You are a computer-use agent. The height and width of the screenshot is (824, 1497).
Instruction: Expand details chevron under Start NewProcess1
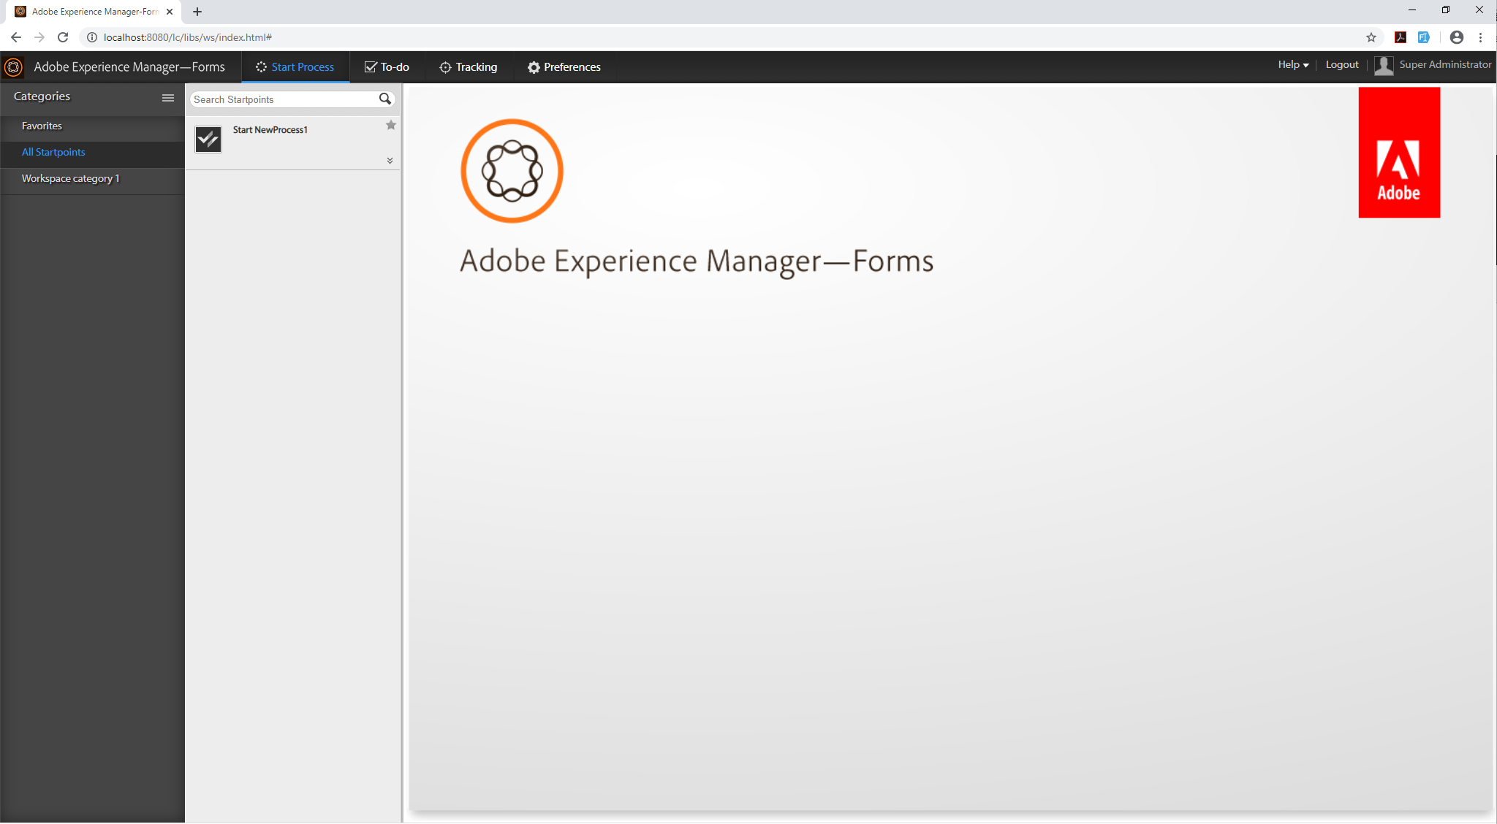click(x=390, y=161)
